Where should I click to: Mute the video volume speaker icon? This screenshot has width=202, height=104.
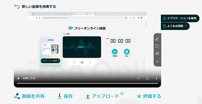[138, 78]
